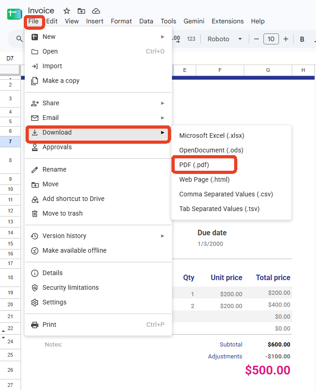Open the View menu
The width and height of the screenshot is (316, 390).
coord(72,22)
